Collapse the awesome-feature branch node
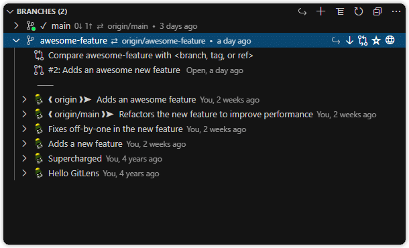This screenshot has width=409, height=248. (x=16, y=40)
